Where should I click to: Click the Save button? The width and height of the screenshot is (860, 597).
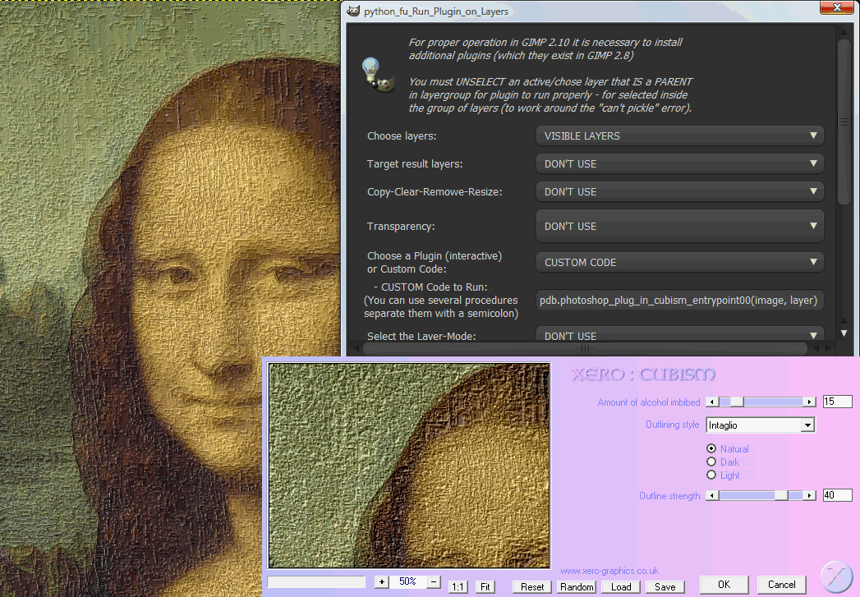tap(665, 587)
